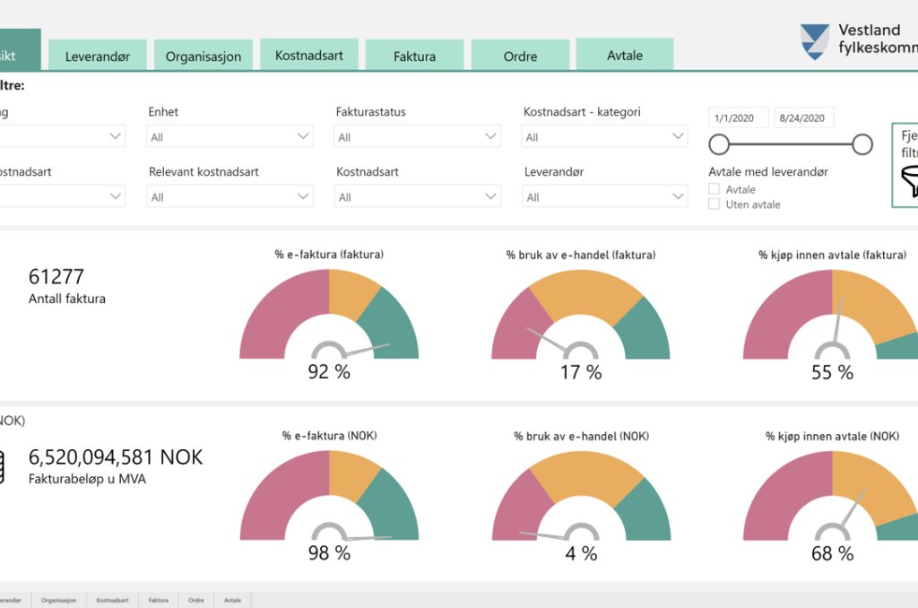Viewport: 918px width, 608px height.
Task: Check the Uten avtale checkbox
Action: (x=714, y=204)
